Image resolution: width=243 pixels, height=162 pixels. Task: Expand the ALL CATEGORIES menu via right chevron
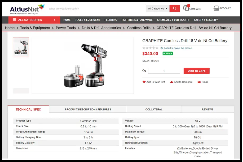[x=55, y=20]
